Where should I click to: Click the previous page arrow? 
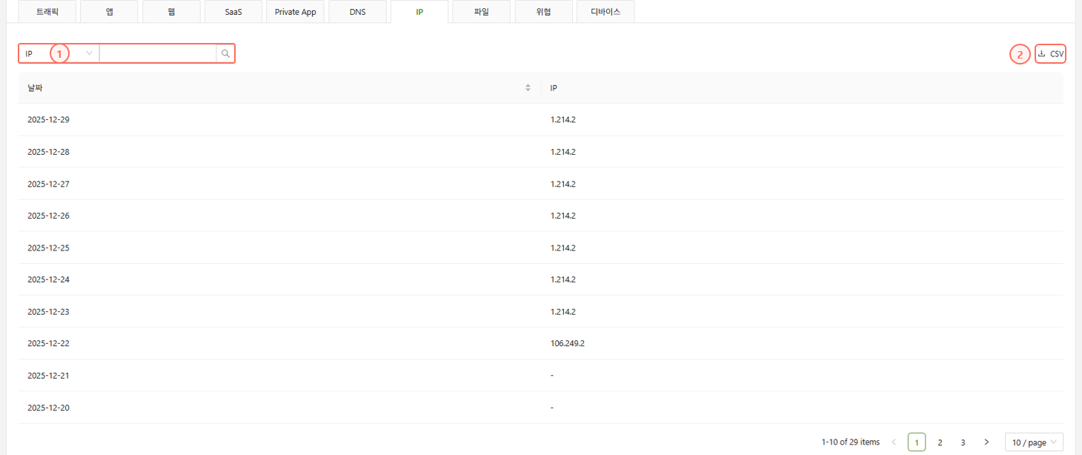pyautogui.click(x=894, y=442)
